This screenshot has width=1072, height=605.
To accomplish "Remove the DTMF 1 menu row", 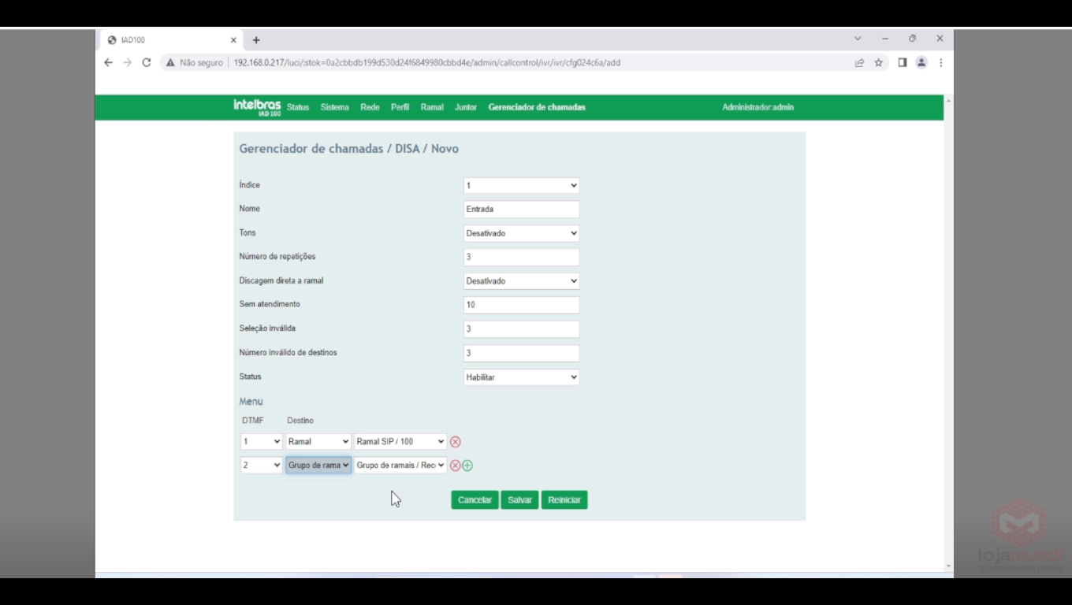I will [x=455, y=442].
